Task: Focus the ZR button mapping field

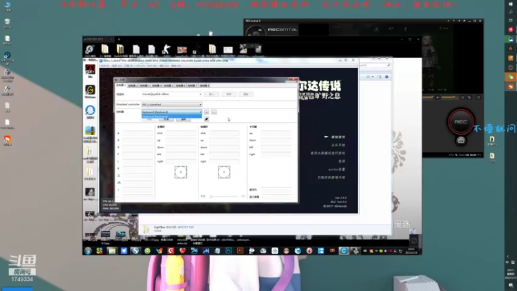Action: coord(138,182)
